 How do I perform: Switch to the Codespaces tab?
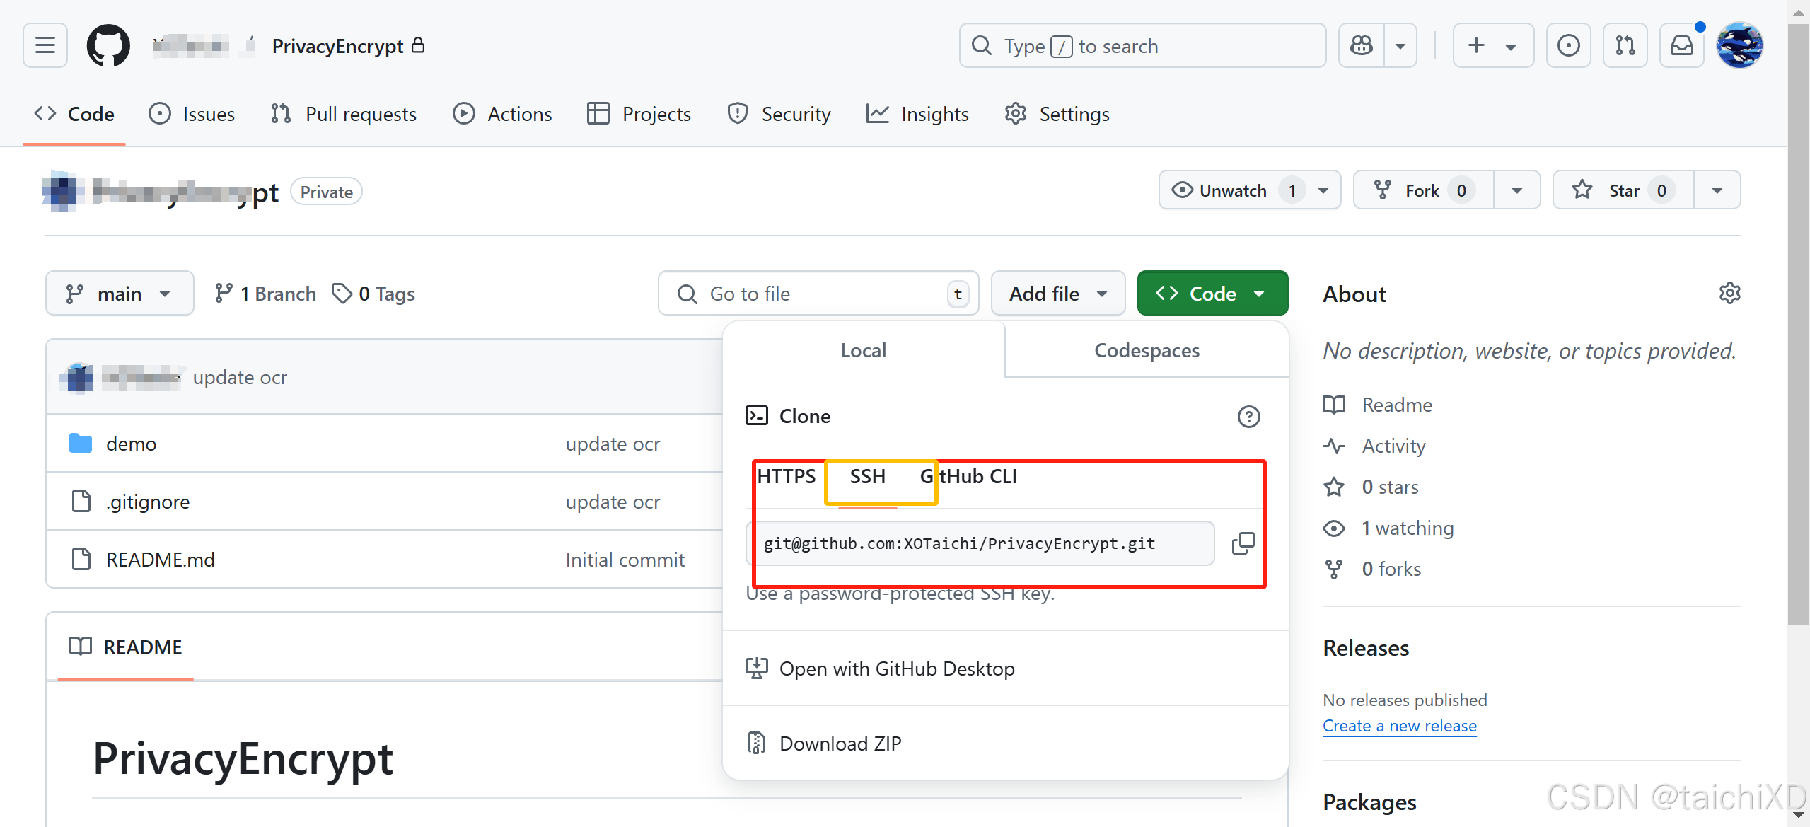1146,349
